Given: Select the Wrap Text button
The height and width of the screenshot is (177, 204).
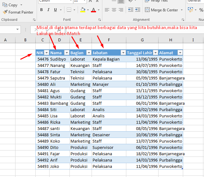Looking at the screenshot, I should pyautogui.click(x=156, y=1).
